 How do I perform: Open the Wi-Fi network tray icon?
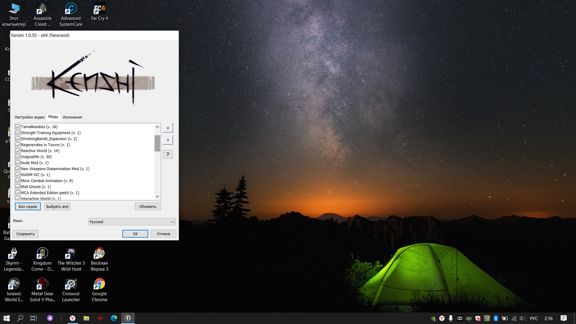[514, 318]
